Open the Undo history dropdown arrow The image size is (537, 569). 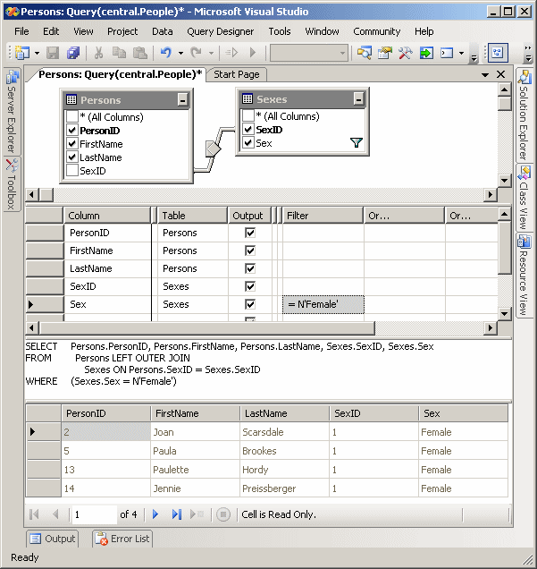click(180, 53)
